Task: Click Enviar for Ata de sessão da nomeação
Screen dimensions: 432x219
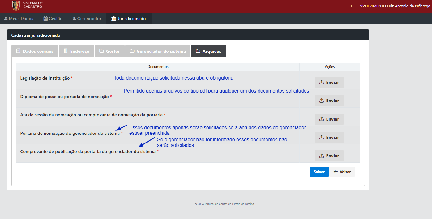Action: 329,119
